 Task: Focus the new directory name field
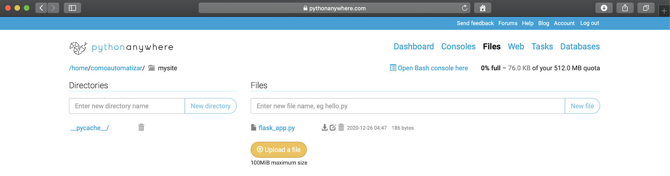(127, 106)
